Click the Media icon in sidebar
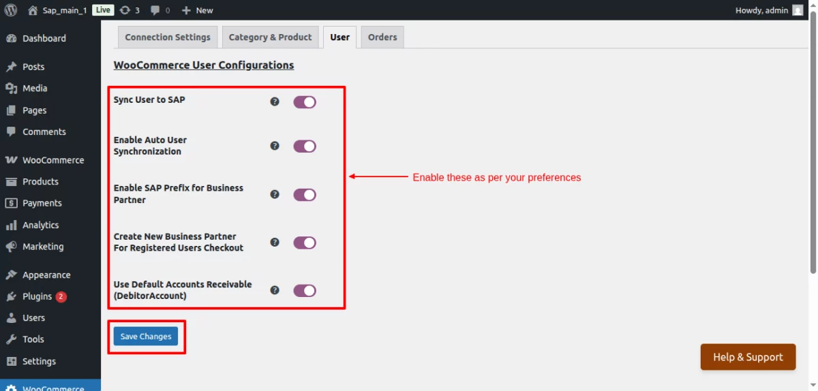 pos(11,89)
